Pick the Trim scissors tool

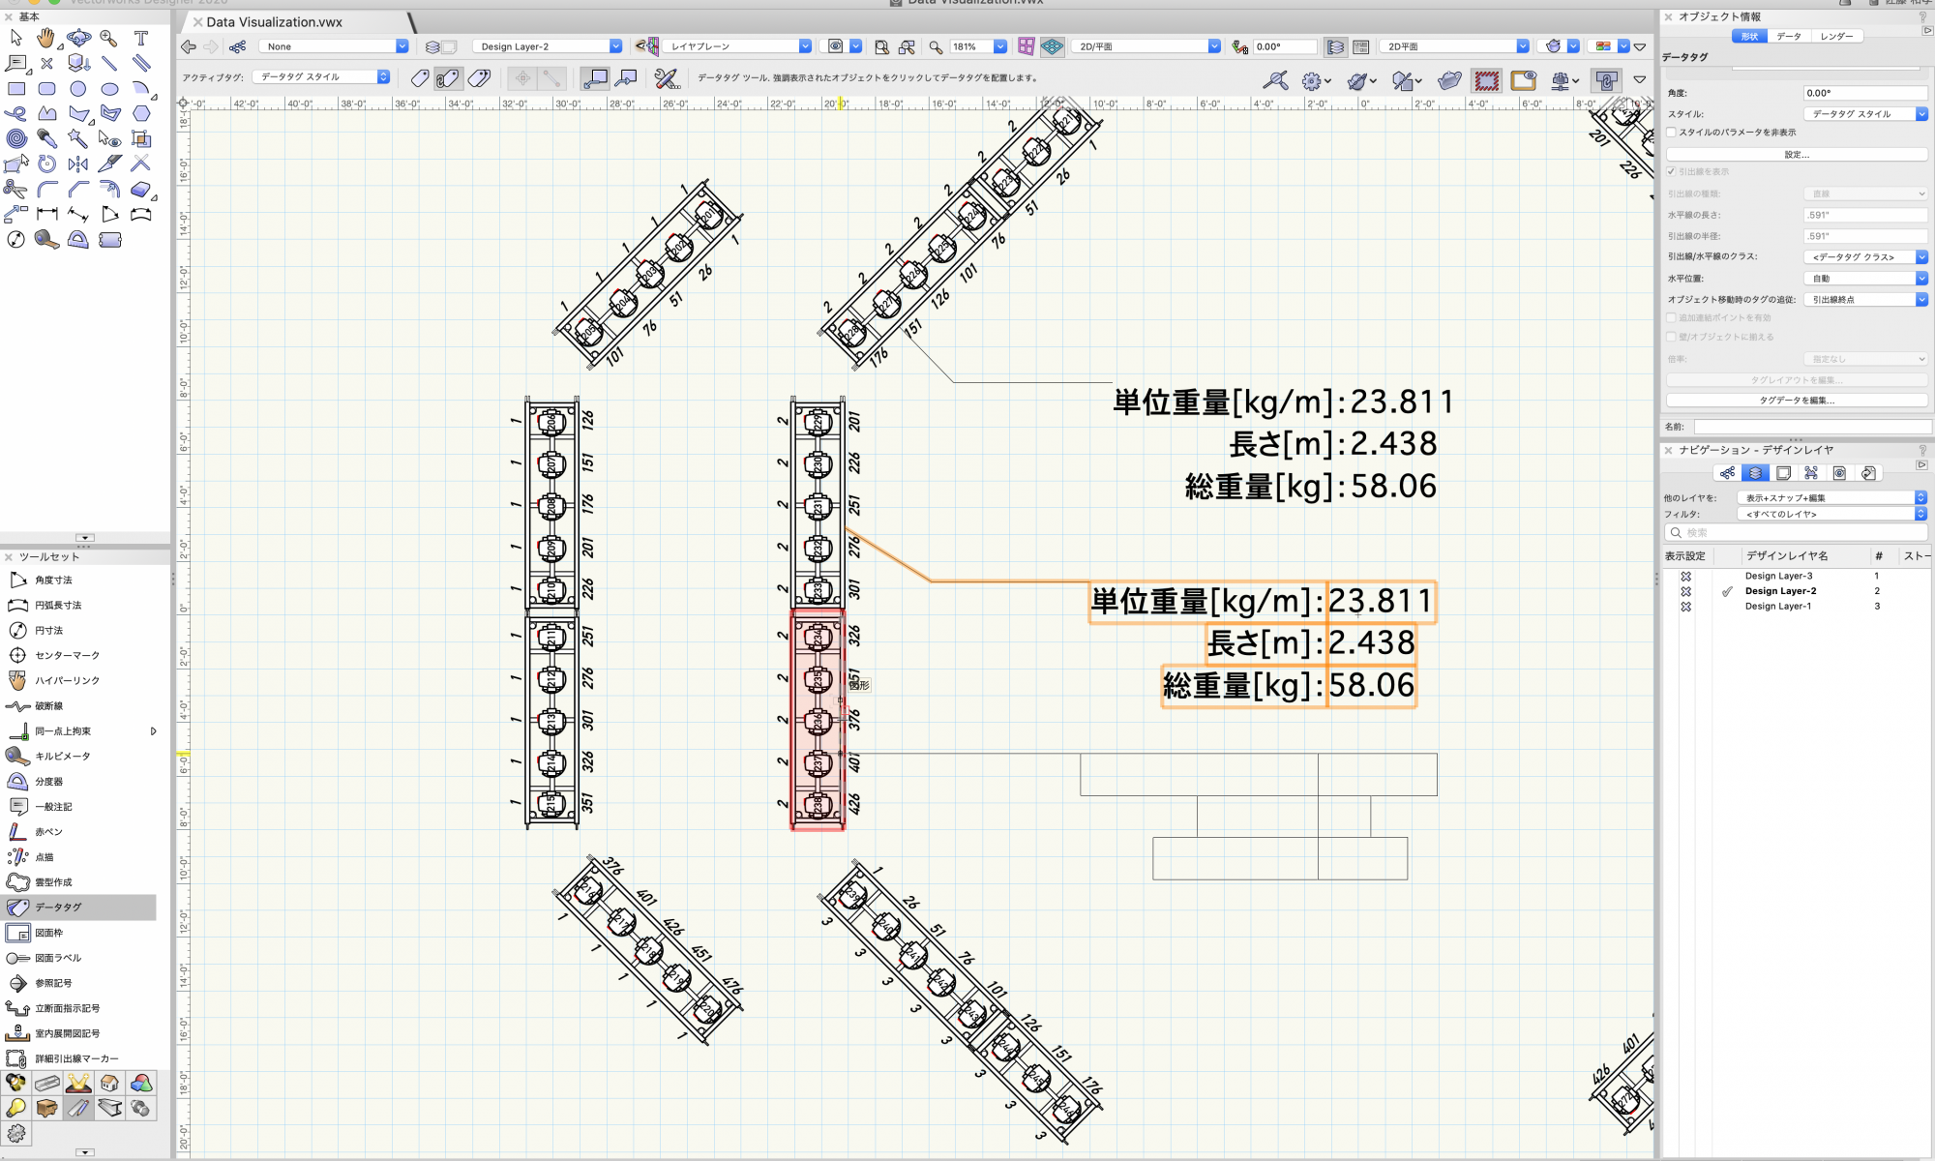(x=15, y=189)
